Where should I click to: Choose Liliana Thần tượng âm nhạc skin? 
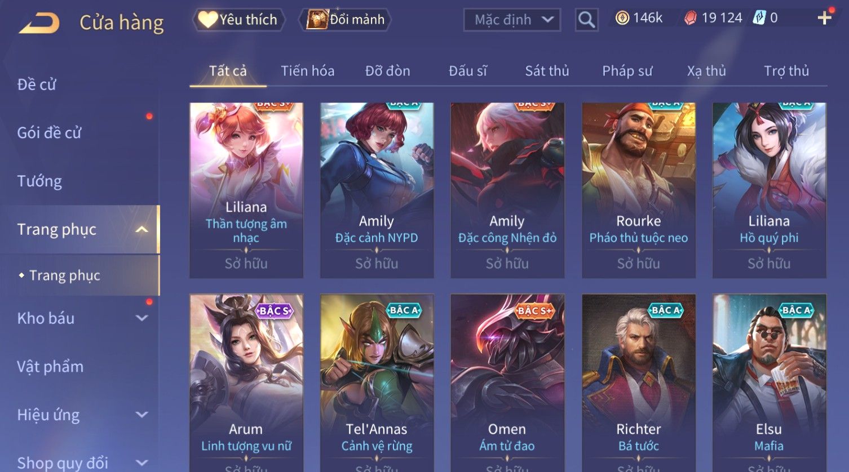246,190
